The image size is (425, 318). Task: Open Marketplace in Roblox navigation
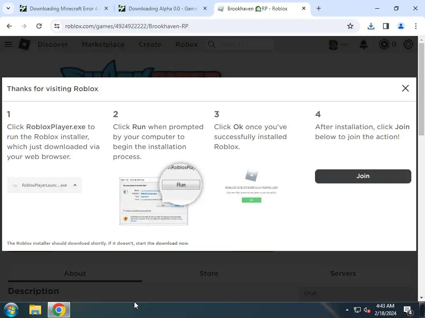(103, 44)
